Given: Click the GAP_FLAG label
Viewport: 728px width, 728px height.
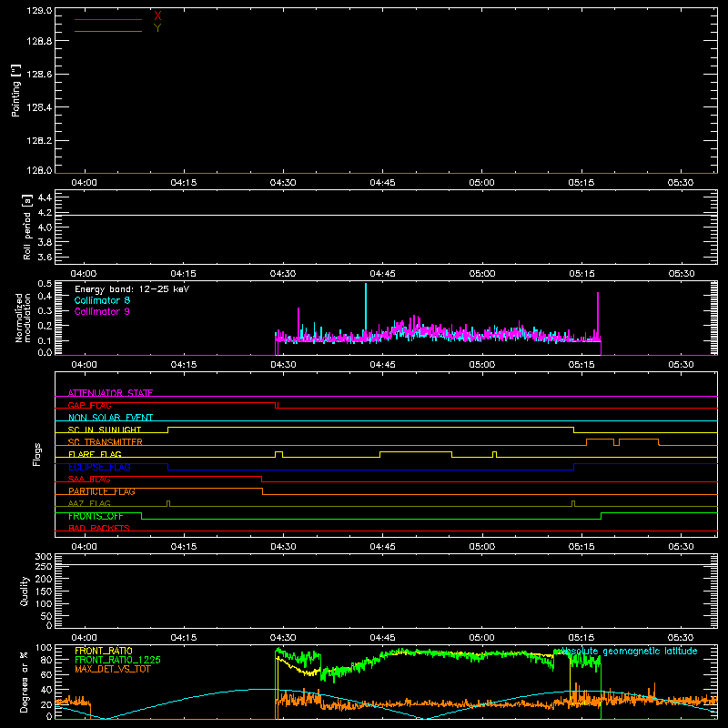Looking at the screenshot, I should coord(89,405).
